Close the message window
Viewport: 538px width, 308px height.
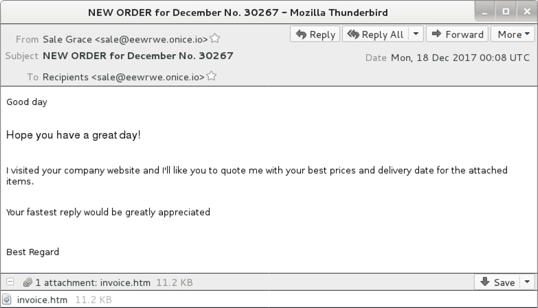click(x=527, y=12)
